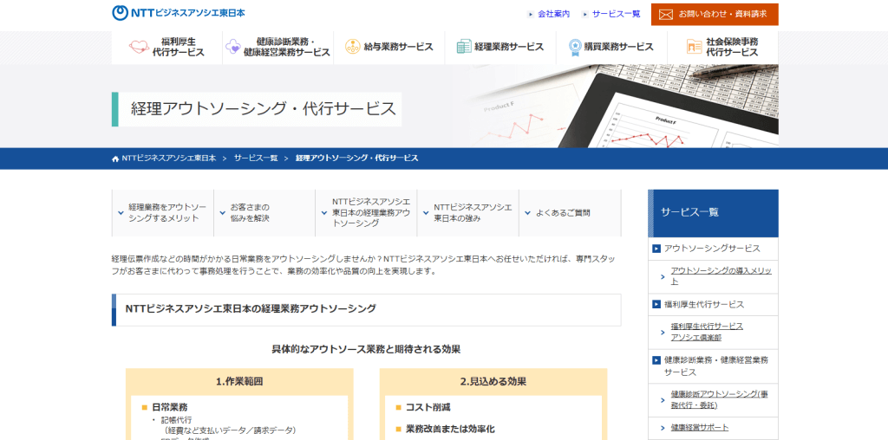Click the NTT Business Associe East Japan logo
This screenshot has height=440, width=888.
pyautogui.click(x=179, y=13)
